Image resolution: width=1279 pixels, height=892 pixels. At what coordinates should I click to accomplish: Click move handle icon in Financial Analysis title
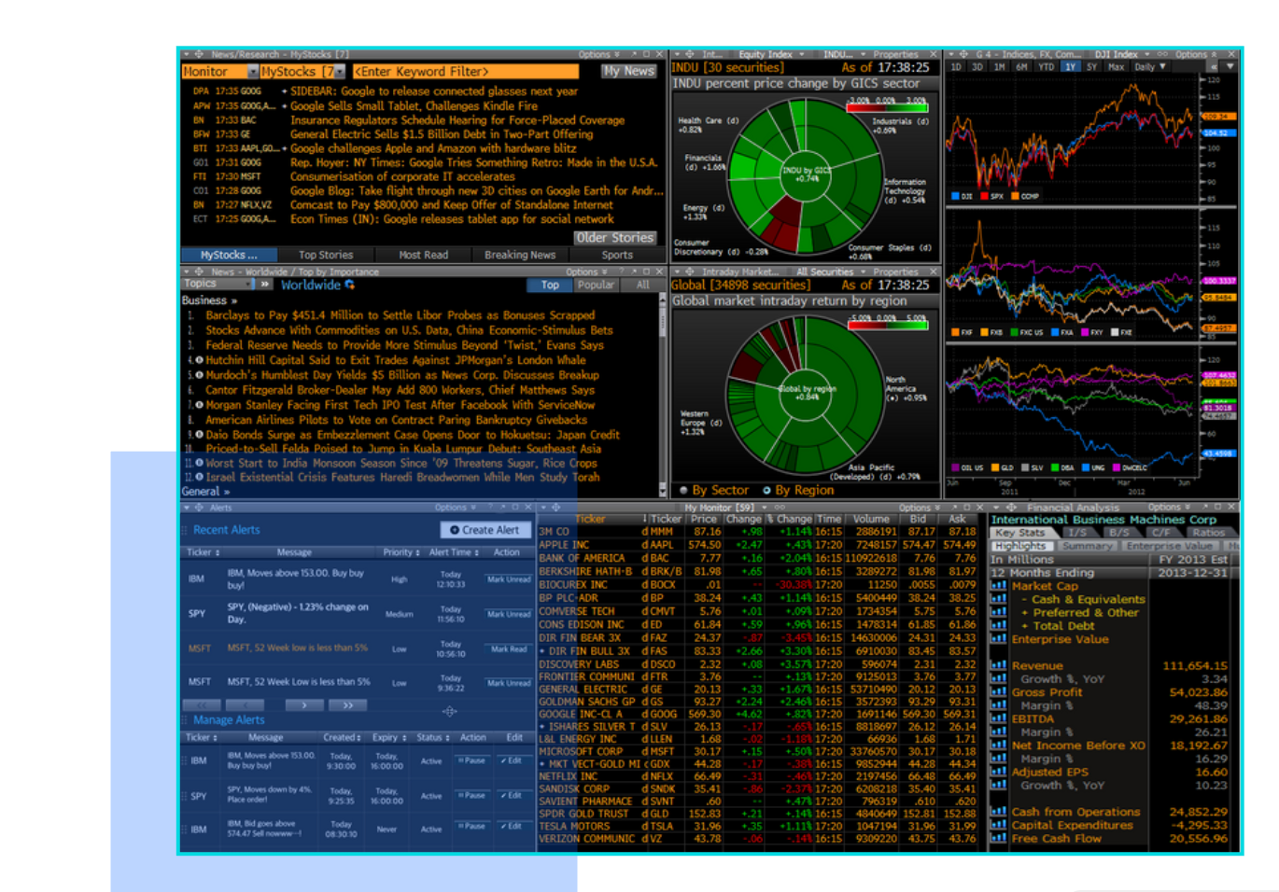point(1011,508)
